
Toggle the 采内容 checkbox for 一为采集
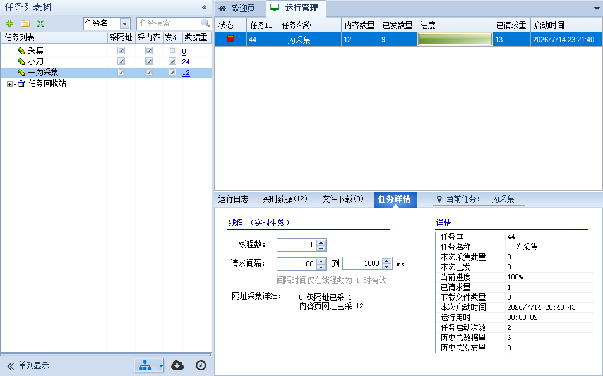(149, 72)
